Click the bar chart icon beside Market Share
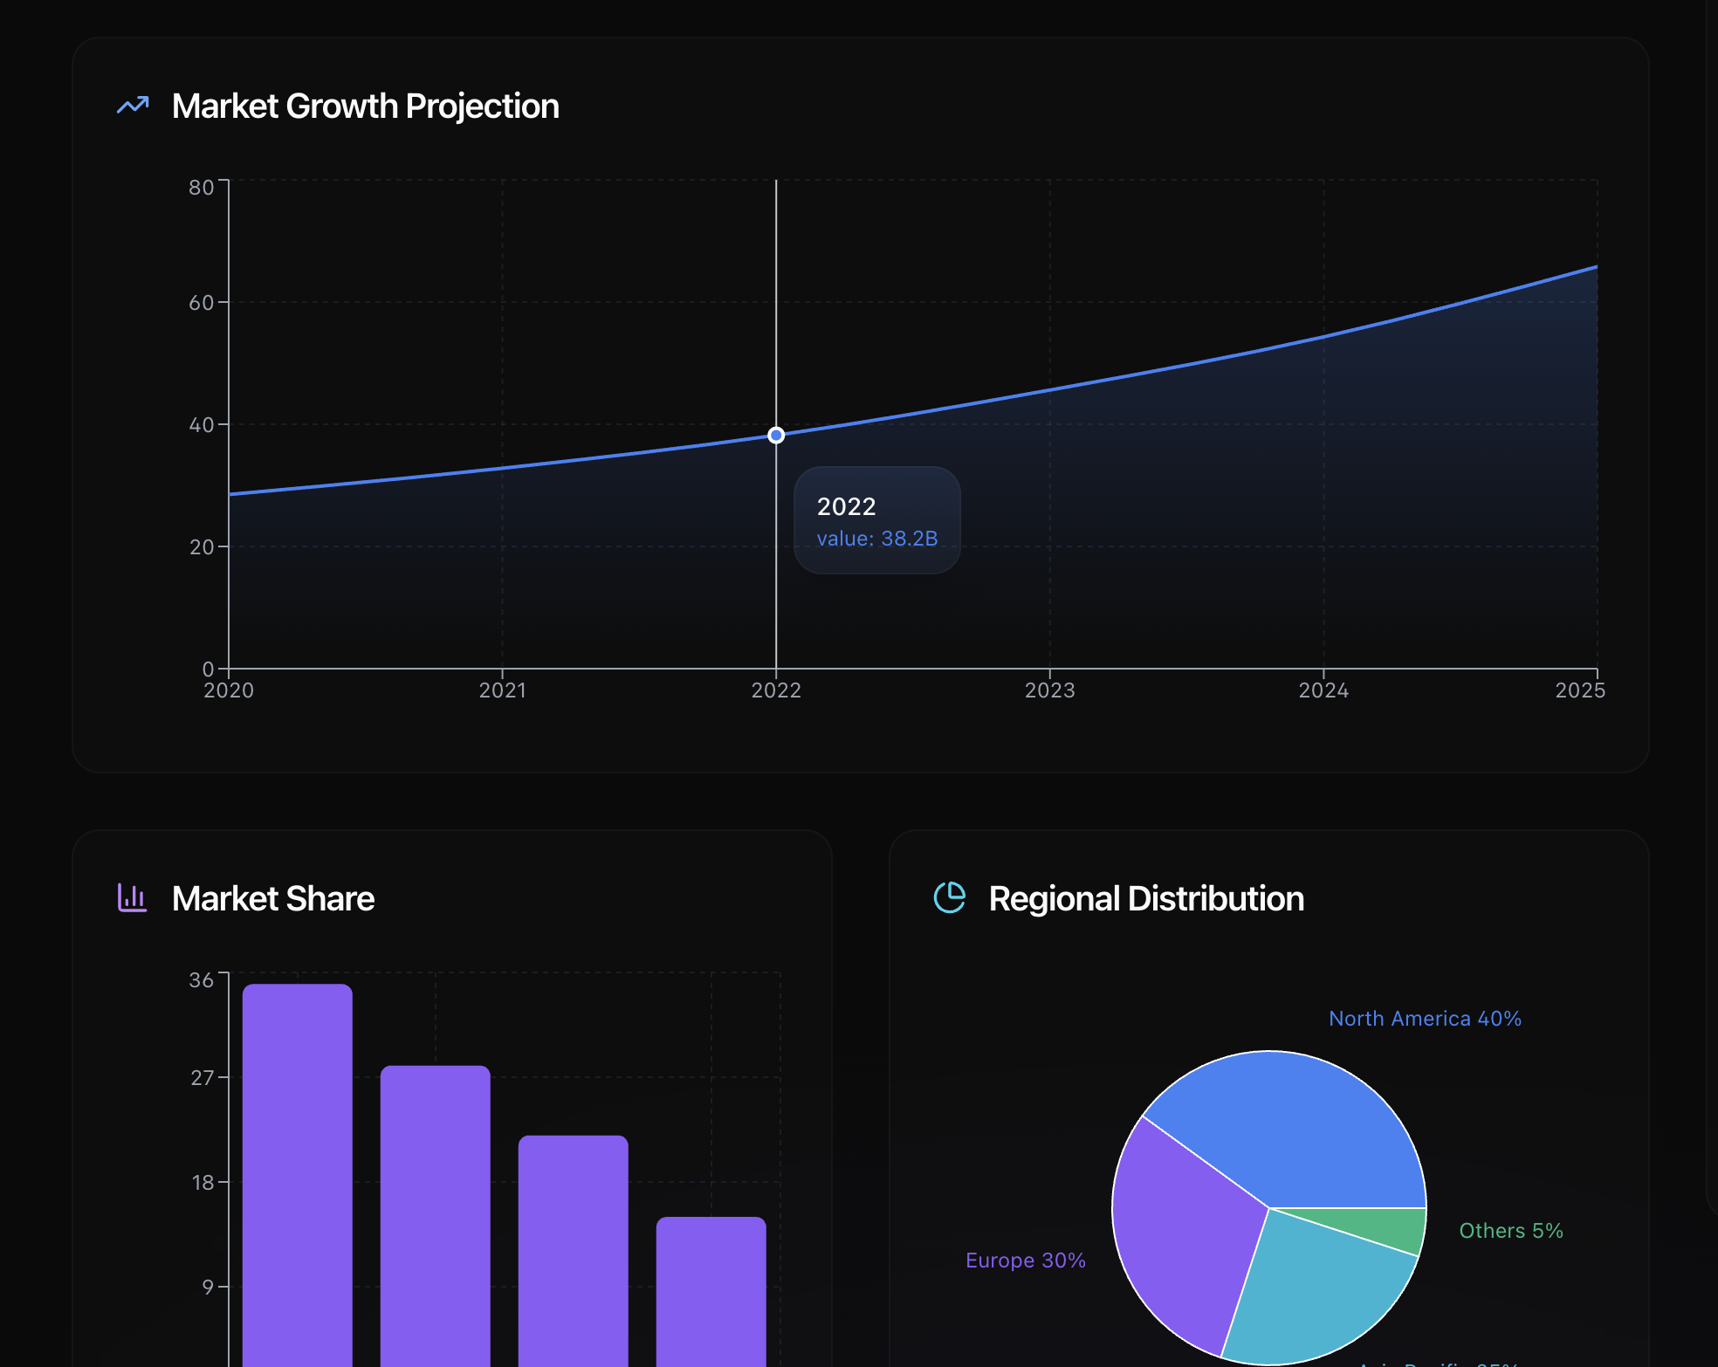The height and width of the screenshot is (1367, 1718). click(x=133, y=897)
